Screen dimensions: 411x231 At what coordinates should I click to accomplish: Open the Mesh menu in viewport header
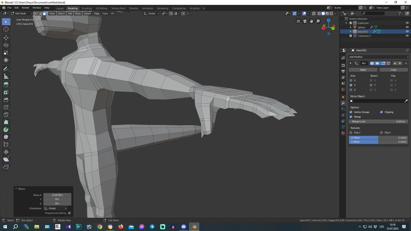(x=78, y=13)
